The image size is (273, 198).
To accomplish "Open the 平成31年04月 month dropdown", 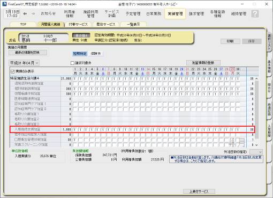I will coord(24,63).
